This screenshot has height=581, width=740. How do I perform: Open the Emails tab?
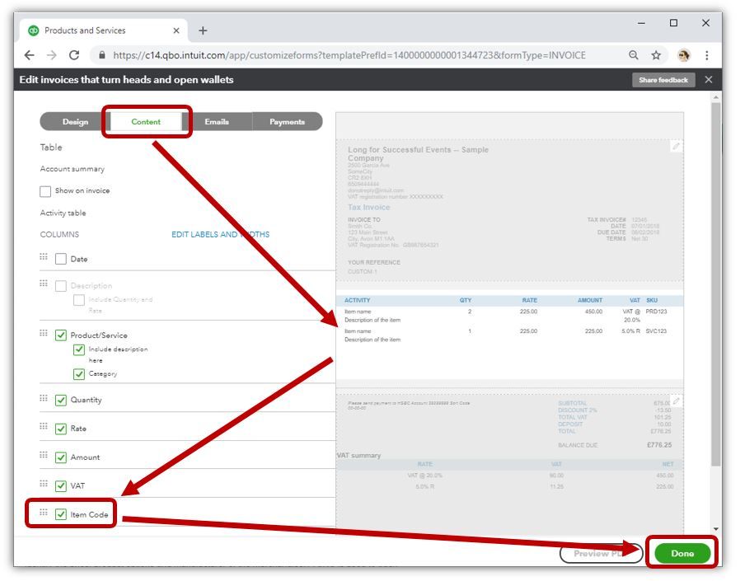point(217,122)
